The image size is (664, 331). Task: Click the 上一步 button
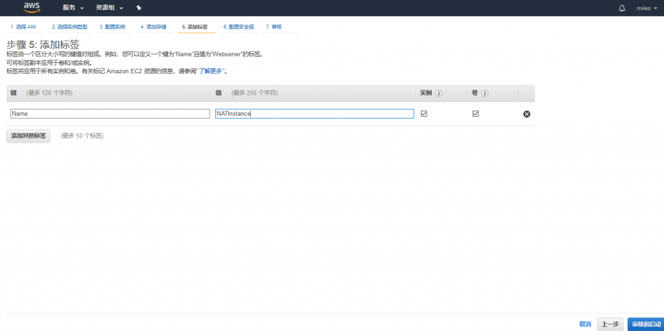tap(610, 324)
